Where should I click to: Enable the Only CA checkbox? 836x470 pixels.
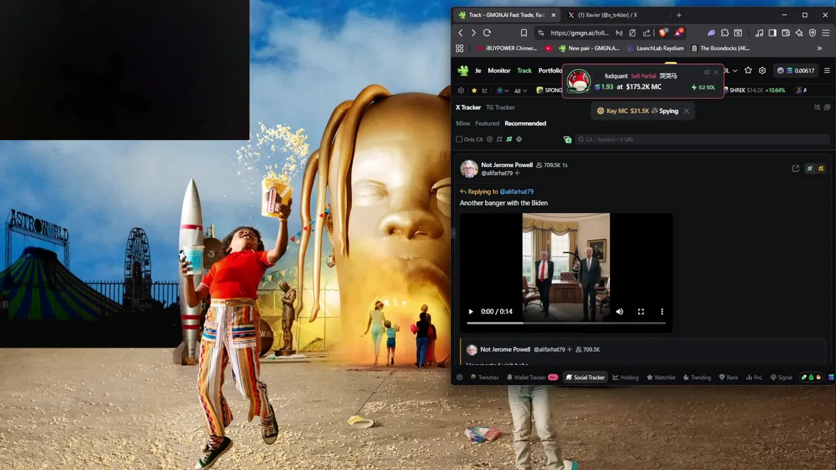(459, 139)
